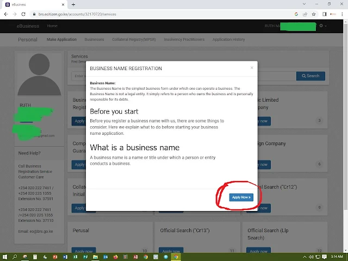
Task: Open Windows taskbar search
Action: tap(15, 257)
